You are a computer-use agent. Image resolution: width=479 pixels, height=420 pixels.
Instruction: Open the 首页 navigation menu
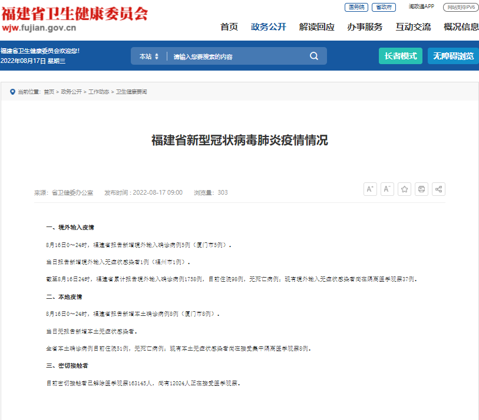[x=229, y=27]
